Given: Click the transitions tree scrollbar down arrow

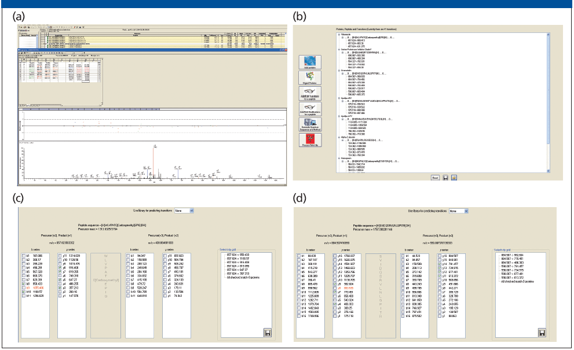Looking at the screenshot, I should pos(548,171).
